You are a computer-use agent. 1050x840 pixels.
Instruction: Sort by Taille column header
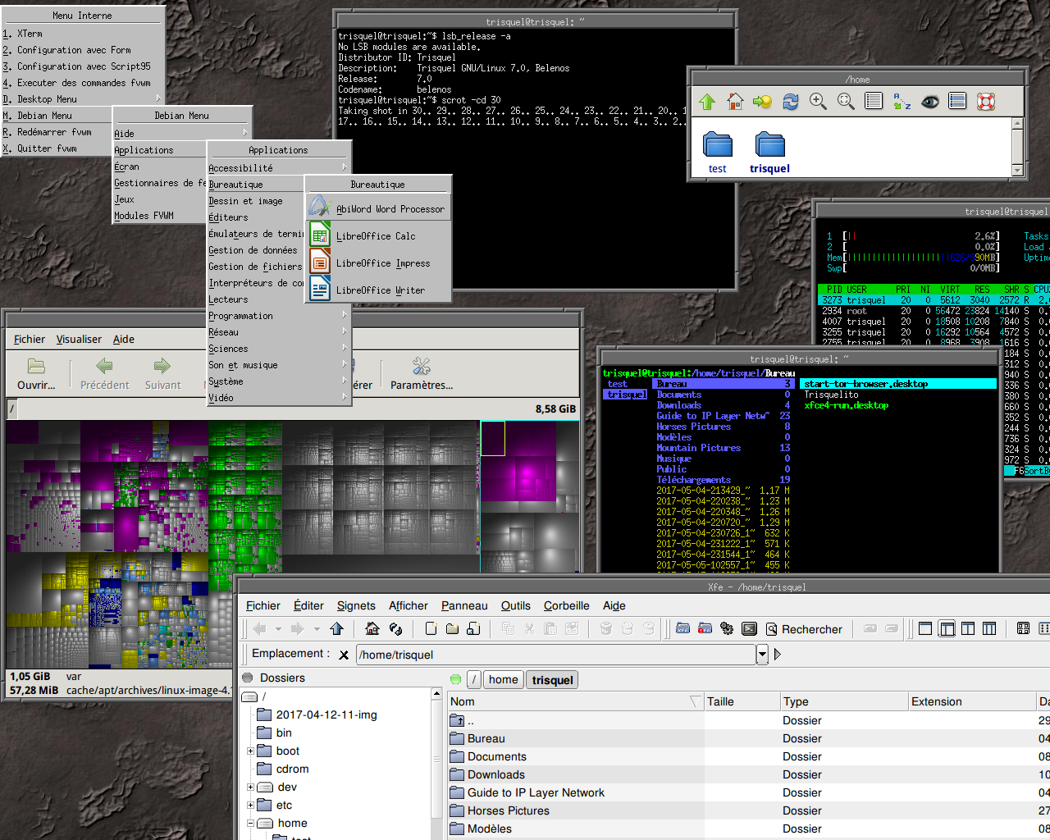click(x=742, y=701)
